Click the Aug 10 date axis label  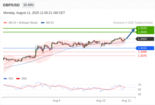pos(101,101)
